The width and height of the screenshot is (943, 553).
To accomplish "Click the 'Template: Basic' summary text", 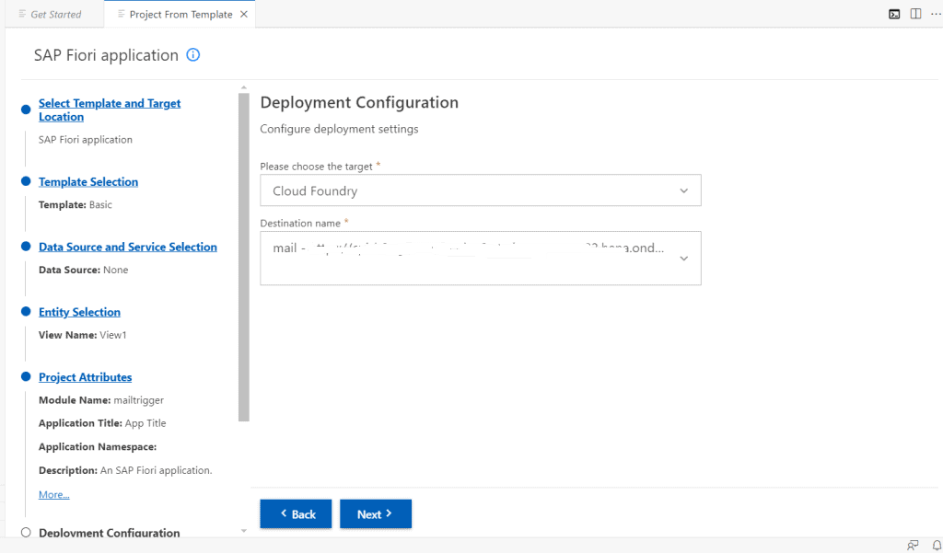I will (76, 205).
